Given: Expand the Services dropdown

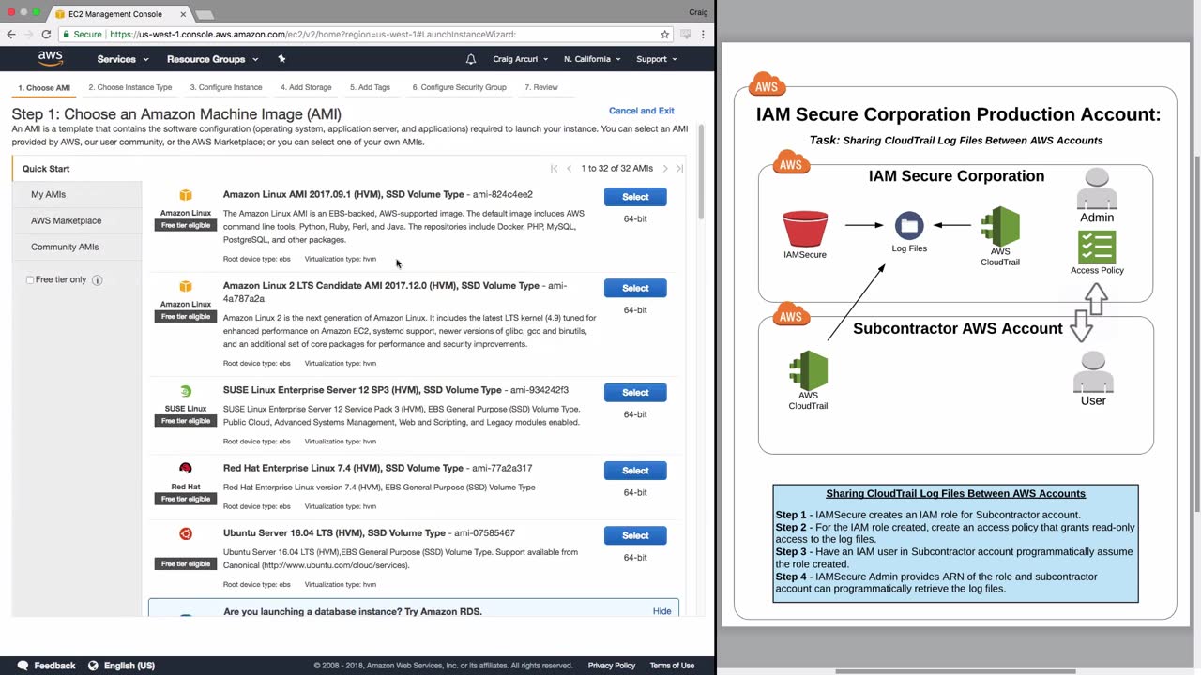Looking at the screenshot, I should click(123, 59).
